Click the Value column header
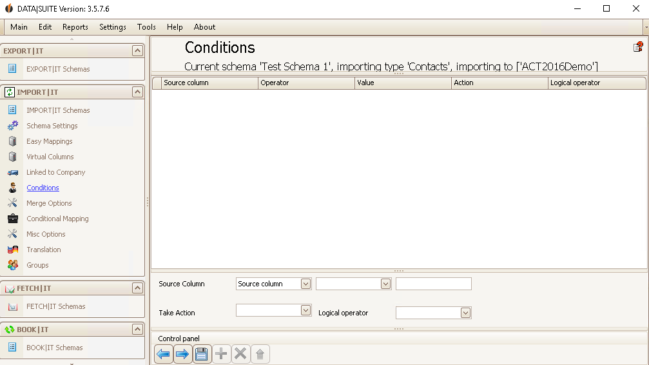Screen dimensions: 649x365 (403, 83)
